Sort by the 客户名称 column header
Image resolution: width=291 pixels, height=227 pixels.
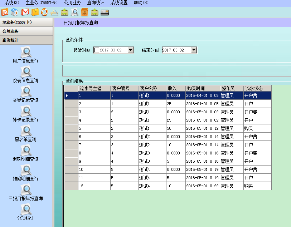coord(152,88)
